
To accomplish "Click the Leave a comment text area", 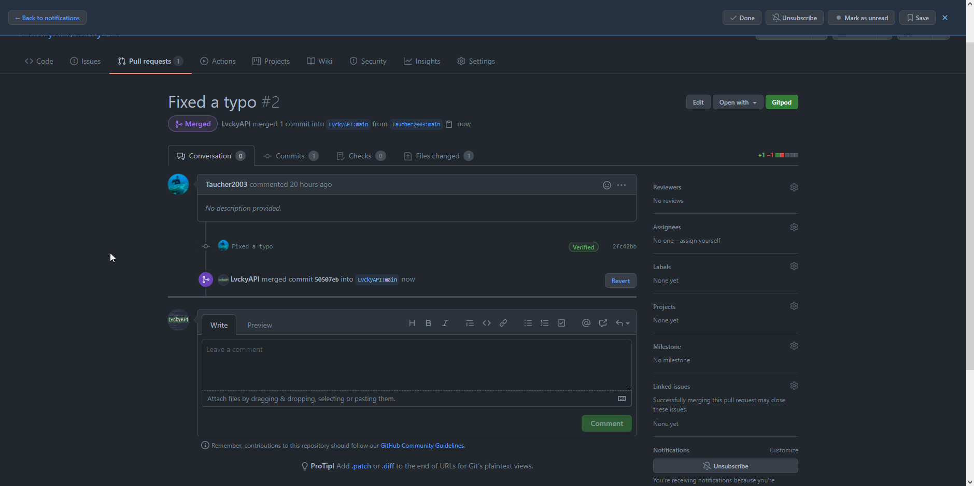I will pyautogui.click(x=416, y=365).
